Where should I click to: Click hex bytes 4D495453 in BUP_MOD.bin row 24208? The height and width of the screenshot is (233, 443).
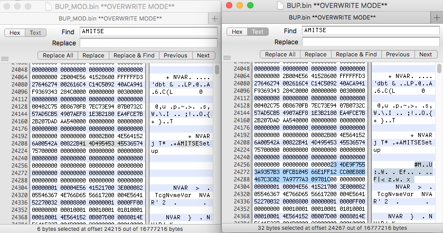pos(101,143)
